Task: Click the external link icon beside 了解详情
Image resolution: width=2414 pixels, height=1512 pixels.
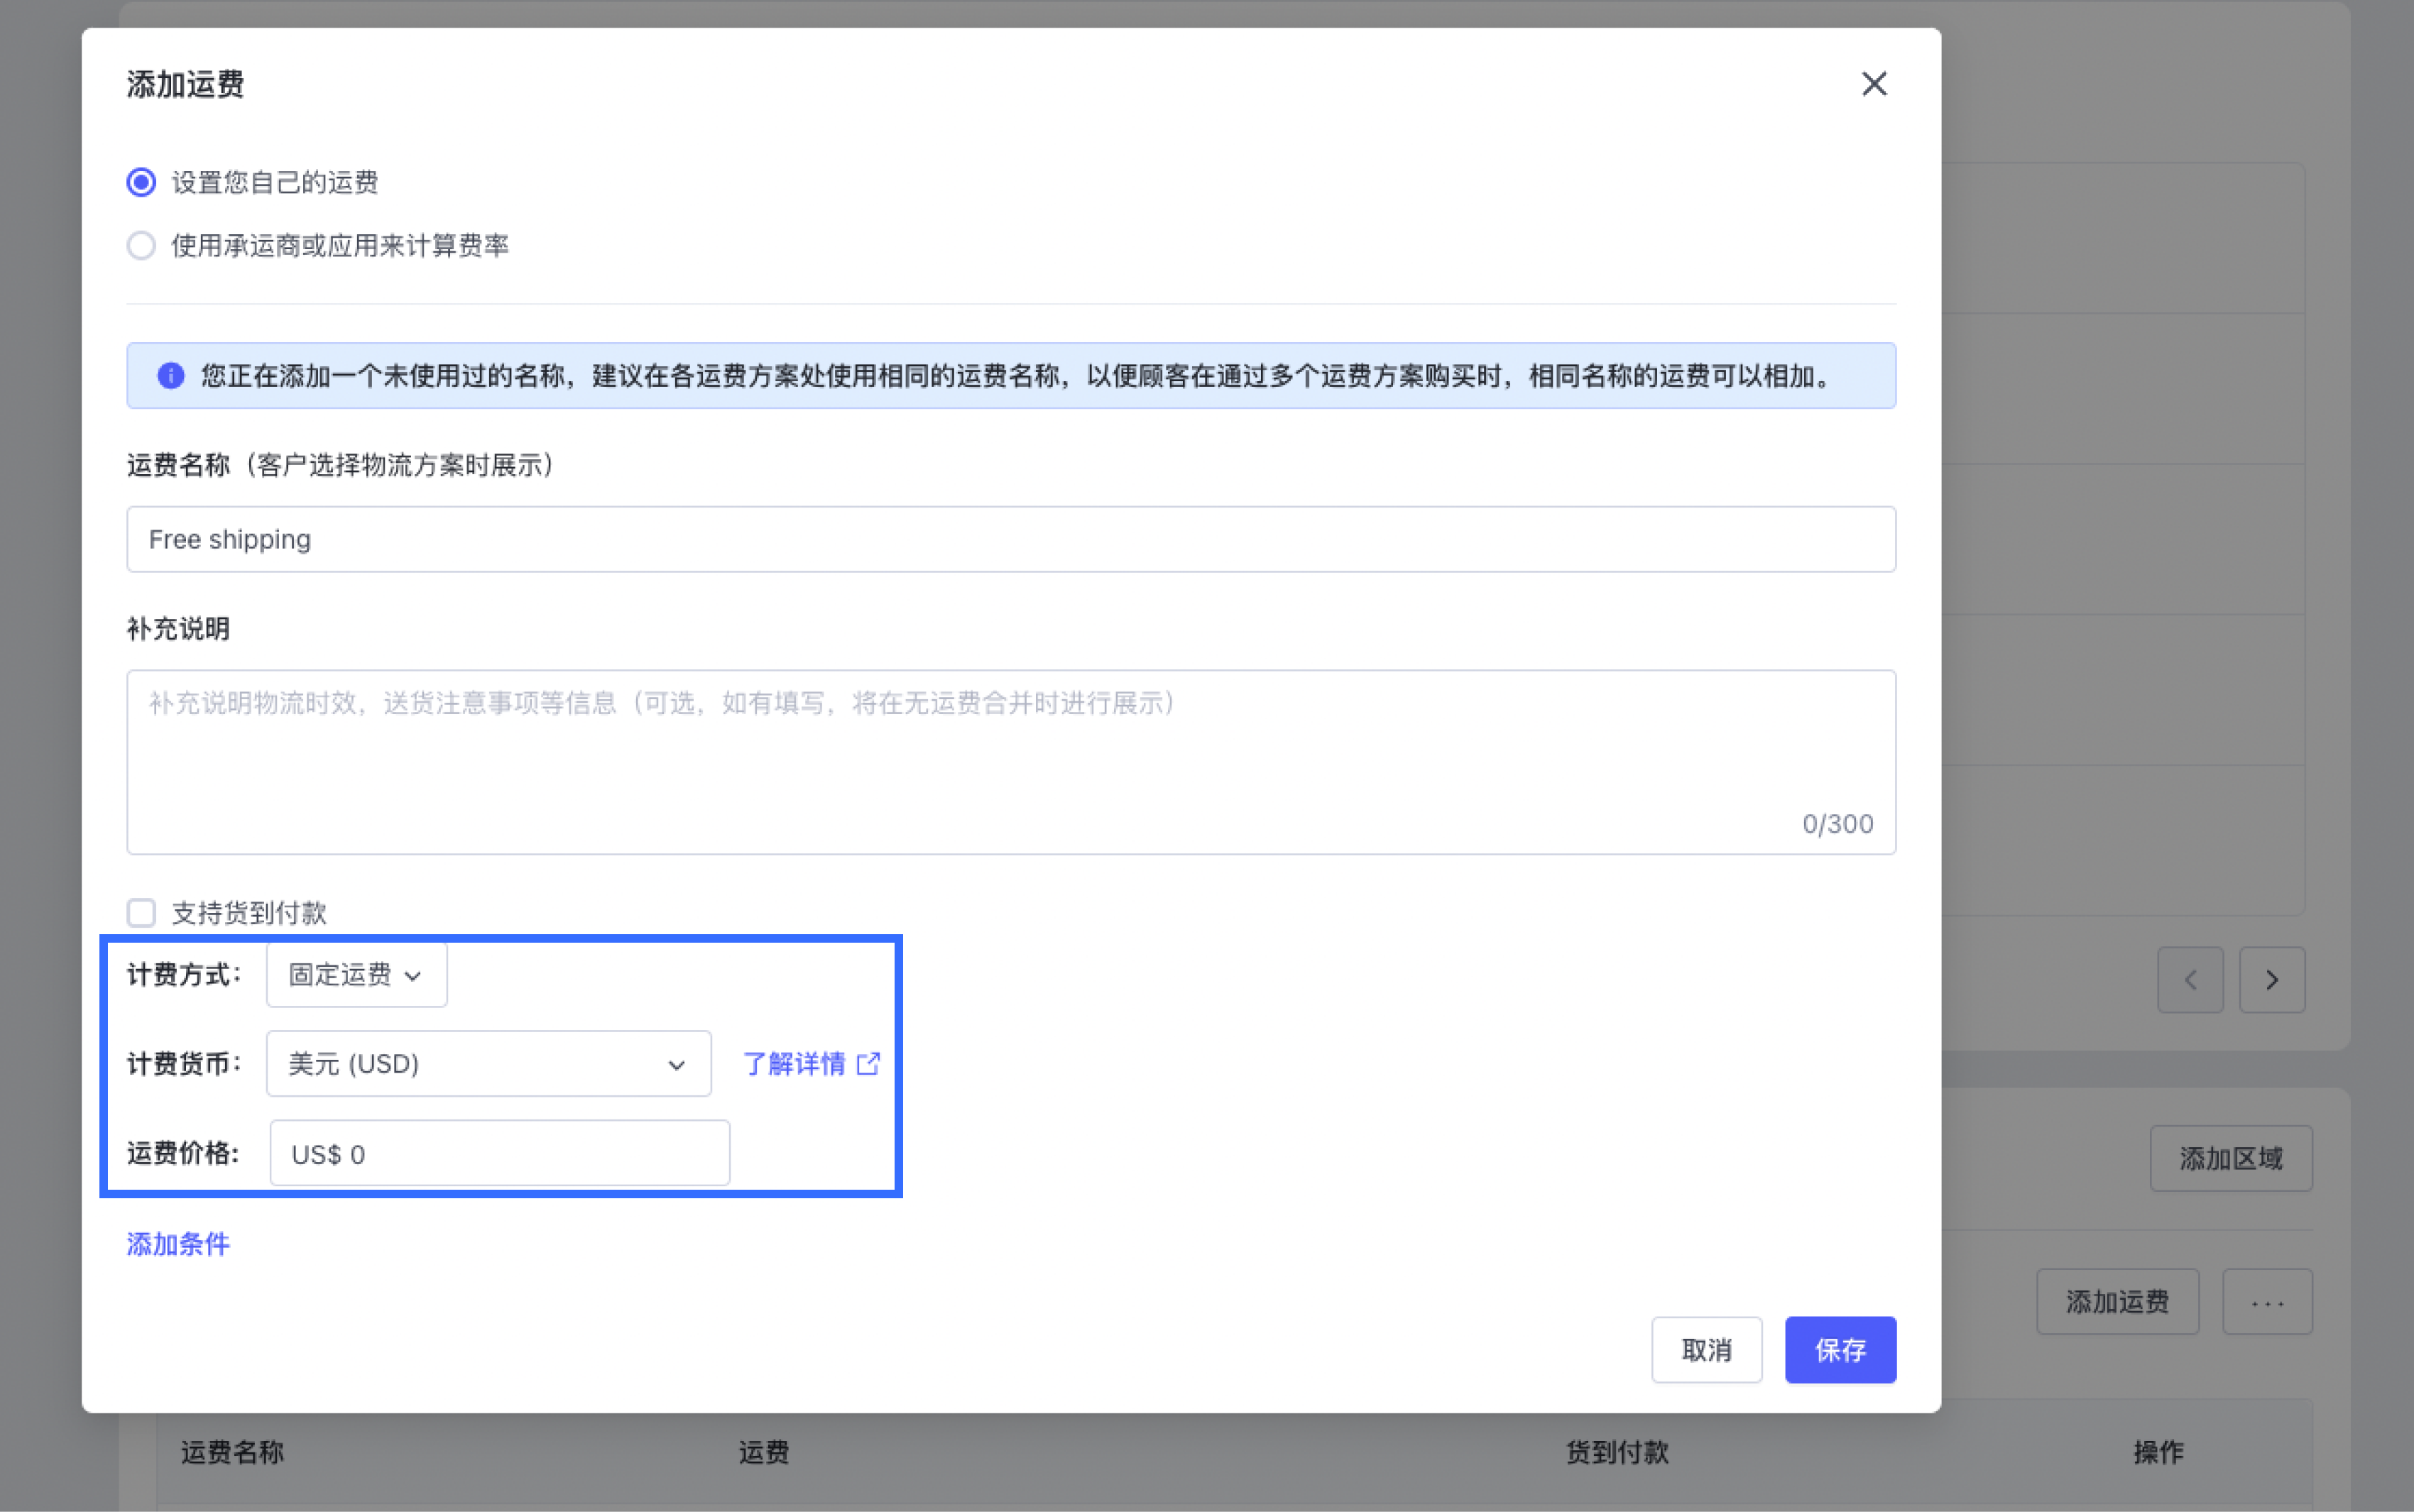Action: (x=868, y=1063)
